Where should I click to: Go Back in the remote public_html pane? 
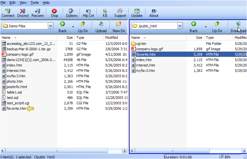(194, 27)
